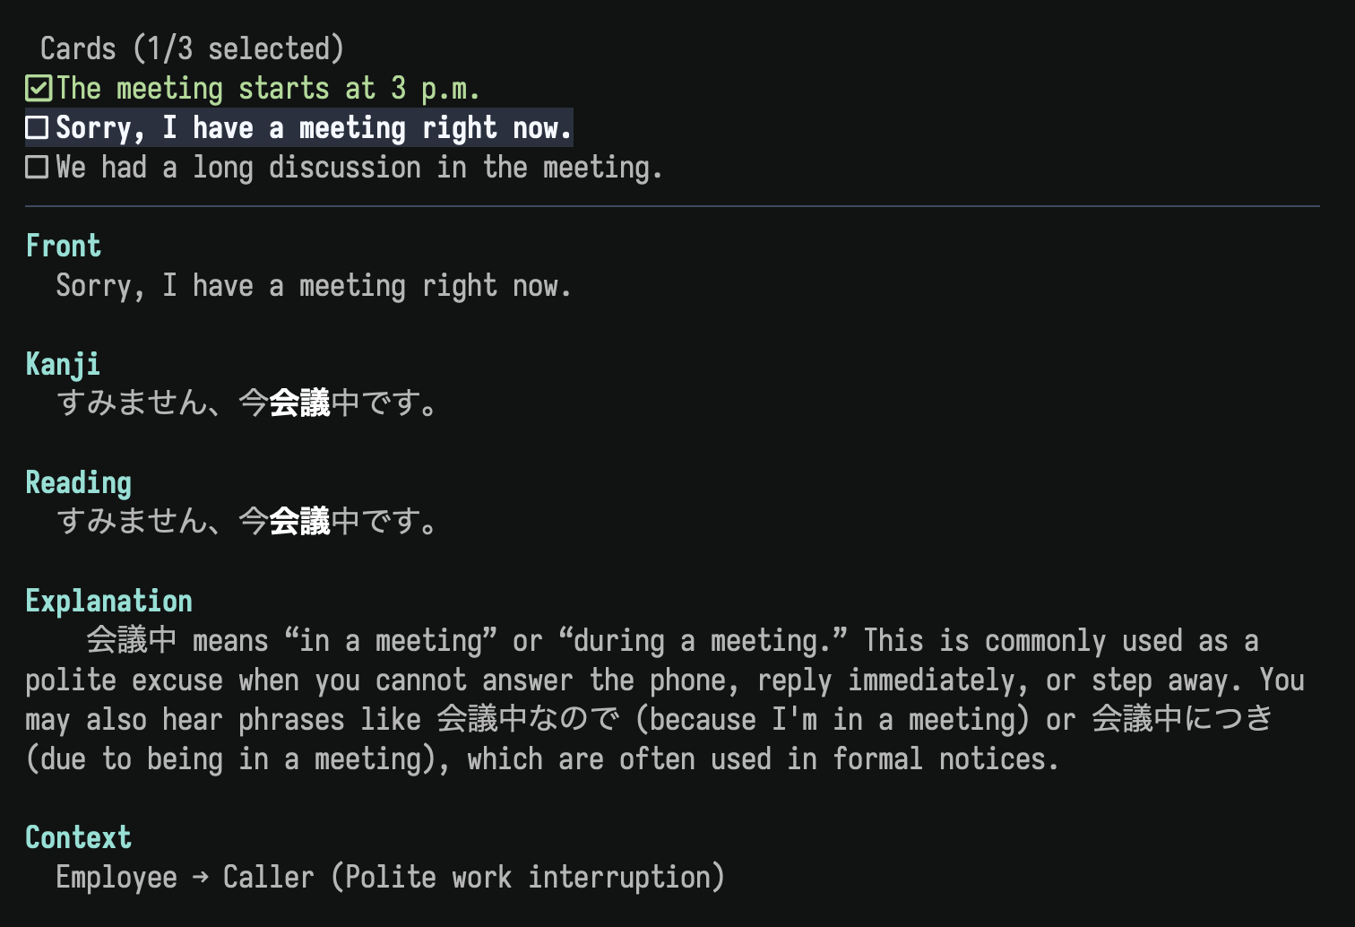
Task: Click the Context section heading
Action: click(x=79, y=837)
